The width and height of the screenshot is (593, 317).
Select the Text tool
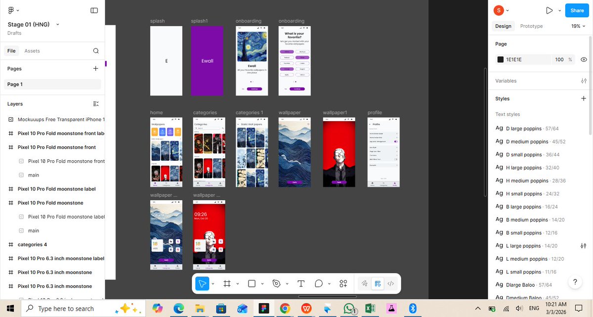click(x=301, y=283)
